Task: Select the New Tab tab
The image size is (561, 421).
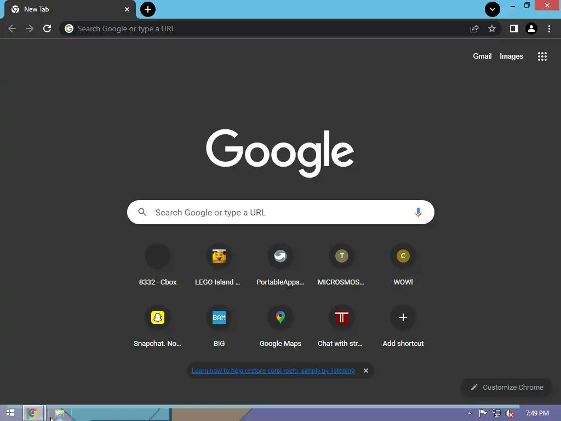Action: 70,9
